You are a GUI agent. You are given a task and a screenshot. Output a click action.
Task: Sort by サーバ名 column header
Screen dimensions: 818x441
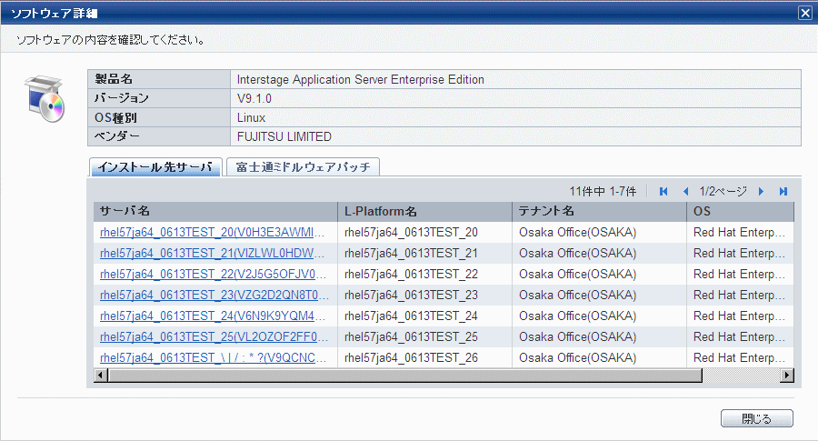[215, 211]
